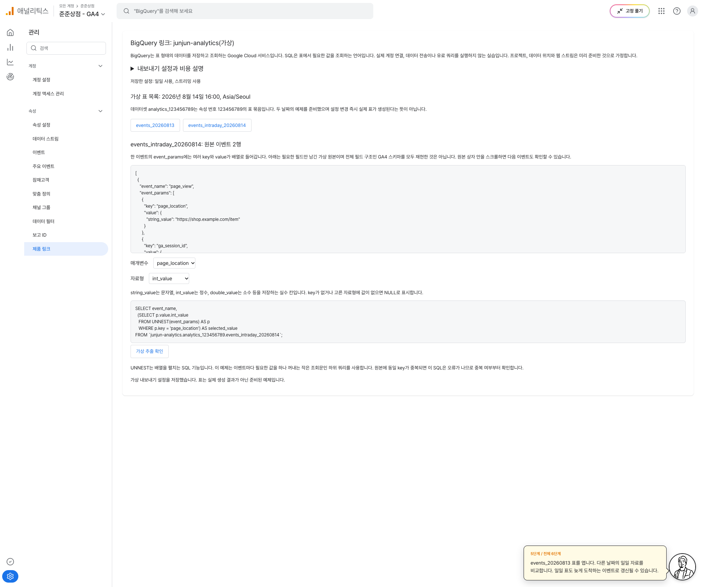Select 주요 이벤트 in sidebar
Viewport: 704px width, 587px height.
coord(66,166)
